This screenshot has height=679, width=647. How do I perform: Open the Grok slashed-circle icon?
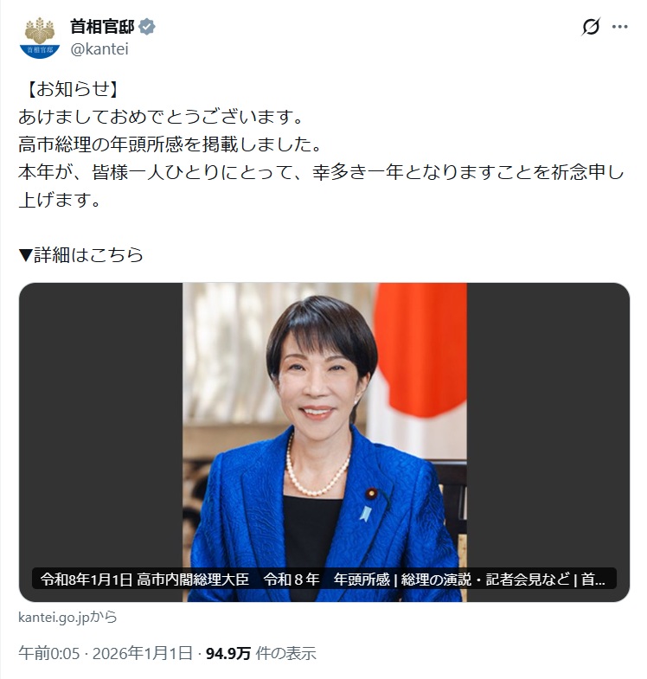point(591,27)
